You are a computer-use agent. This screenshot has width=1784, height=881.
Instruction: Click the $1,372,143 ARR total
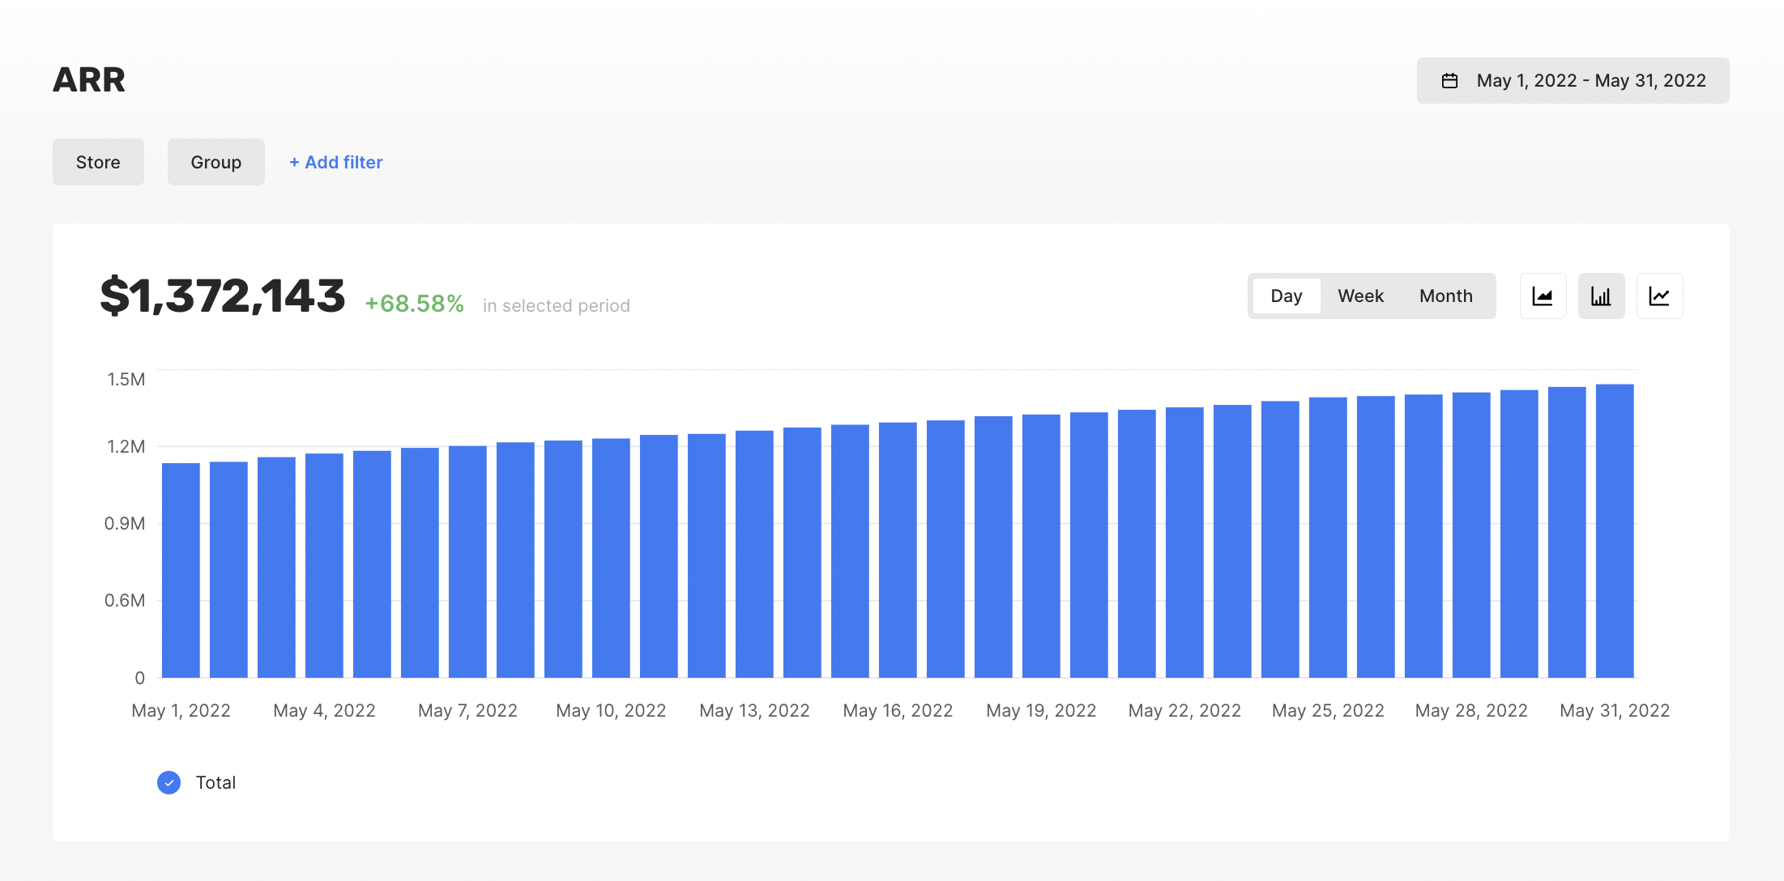click(x=223, y=296)
